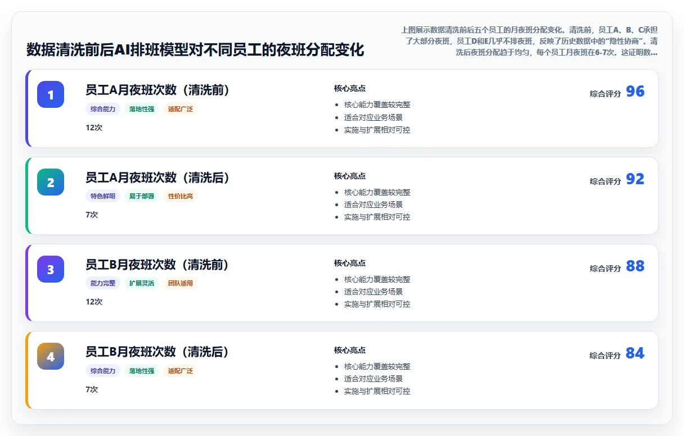Click bullet 适合对应业务场景 in the rank 3 card

[373, 292]
